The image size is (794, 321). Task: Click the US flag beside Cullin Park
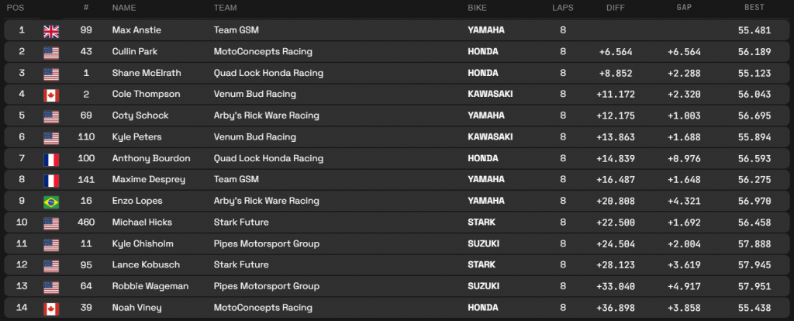coord(51,52)
